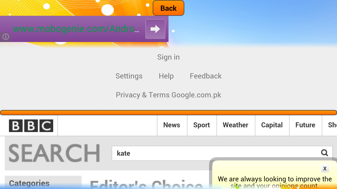Open Google Settings link
Screen dimensions: 337x189
[129, 76]
